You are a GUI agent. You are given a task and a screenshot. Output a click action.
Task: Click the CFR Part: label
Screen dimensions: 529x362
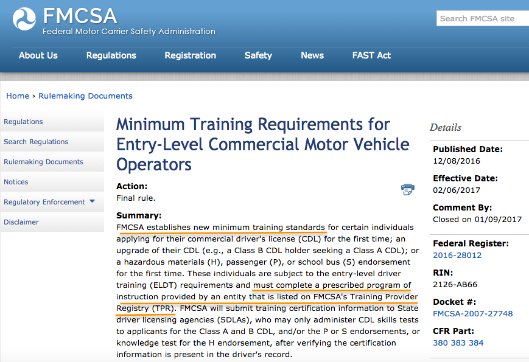454,331
